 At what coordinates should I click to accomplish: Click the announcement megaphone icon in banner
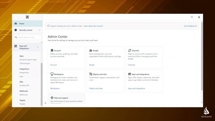tap(48, 26)
